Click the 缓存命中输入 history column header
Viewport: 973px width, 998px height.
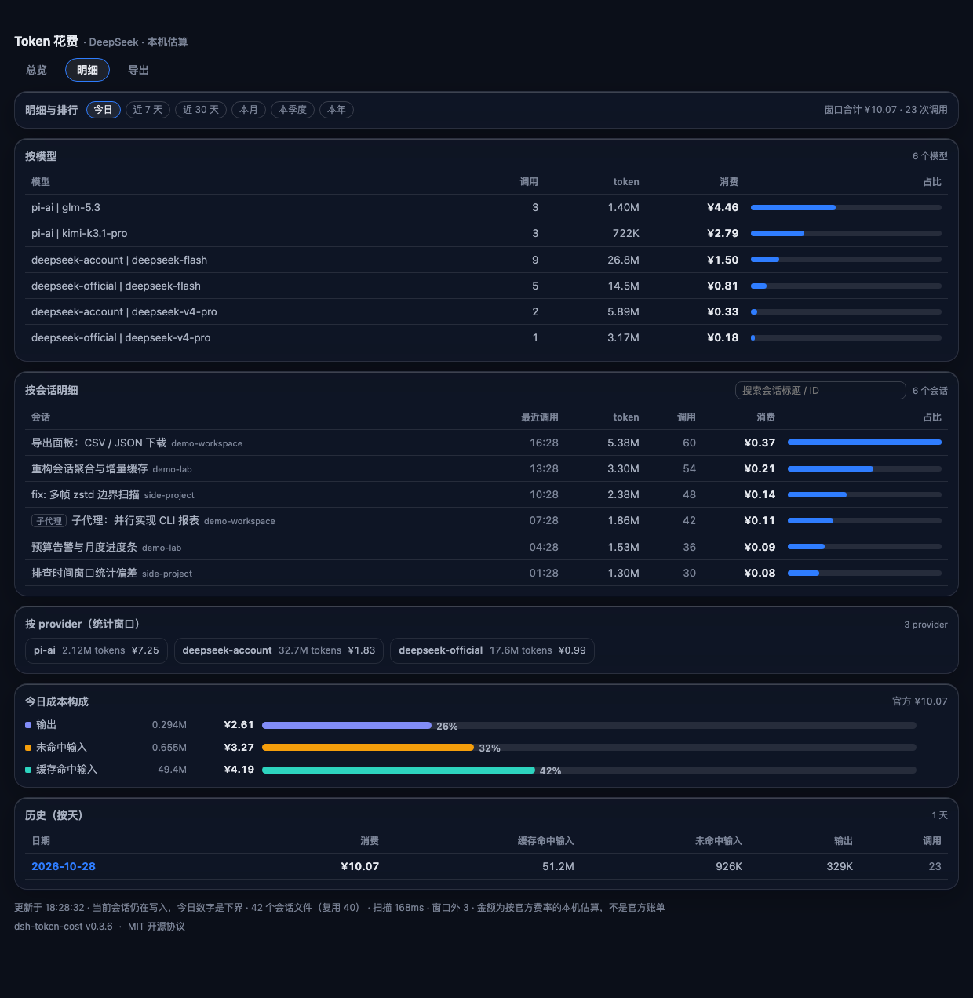point(545,841)
